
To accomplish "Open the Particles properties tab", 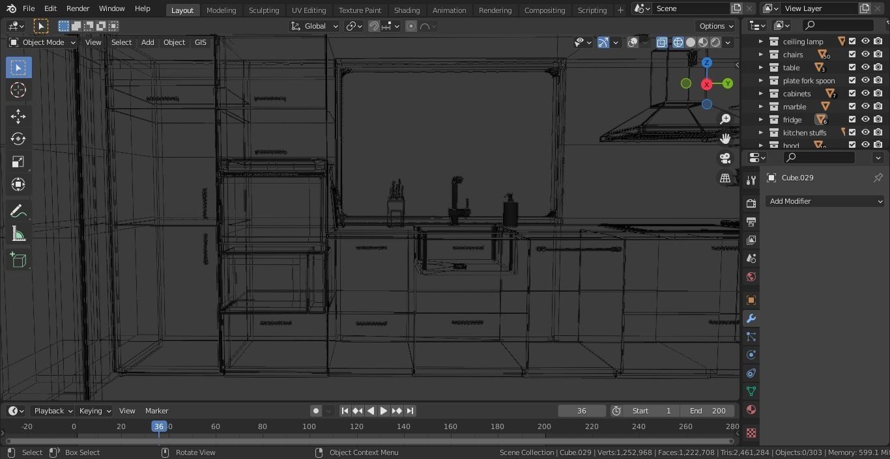I will [x=751, y=337].
